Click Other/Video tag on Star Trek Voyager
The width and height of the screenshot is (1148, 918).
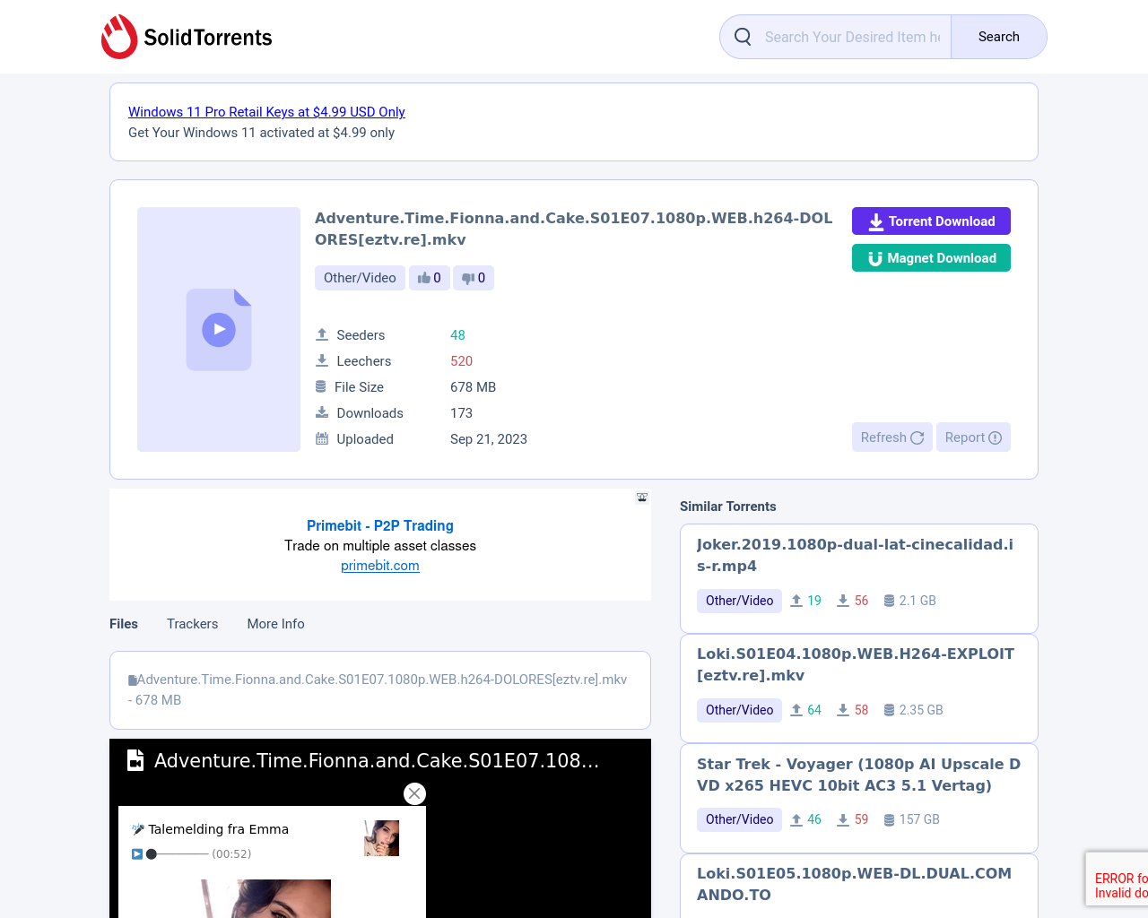pos(739,819)
